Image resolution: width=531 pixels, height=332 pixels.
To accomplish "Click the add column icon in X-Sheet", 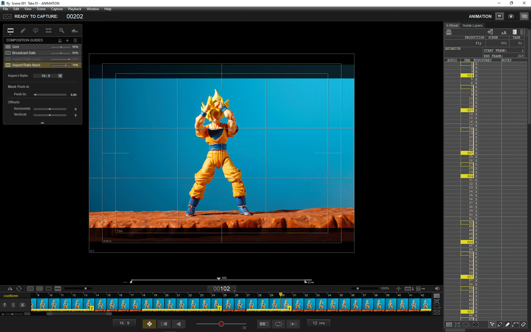I will pyautogui.click(x=490, y=32).
